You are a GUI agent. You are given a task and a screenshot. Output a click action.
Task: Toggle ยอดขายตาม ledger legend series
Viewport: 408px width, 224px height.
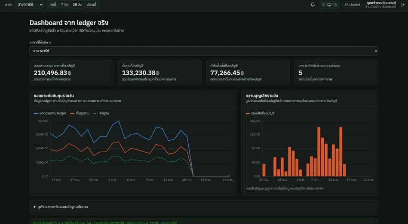50,113
